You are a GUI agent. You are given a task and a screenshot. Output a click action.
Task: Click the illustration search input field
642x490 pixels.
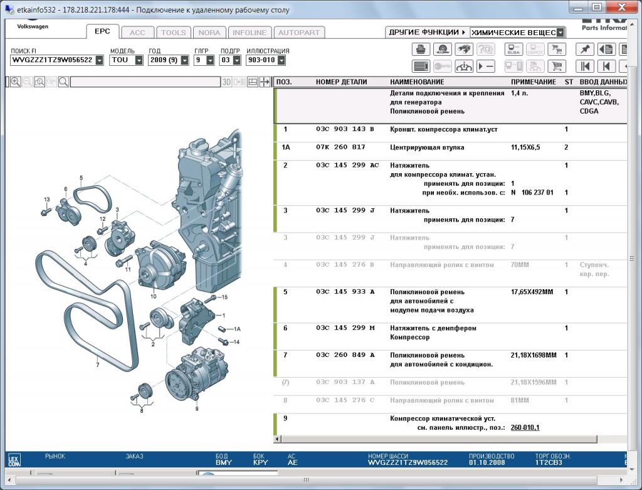pyautogui.click(x=145, y=82)
